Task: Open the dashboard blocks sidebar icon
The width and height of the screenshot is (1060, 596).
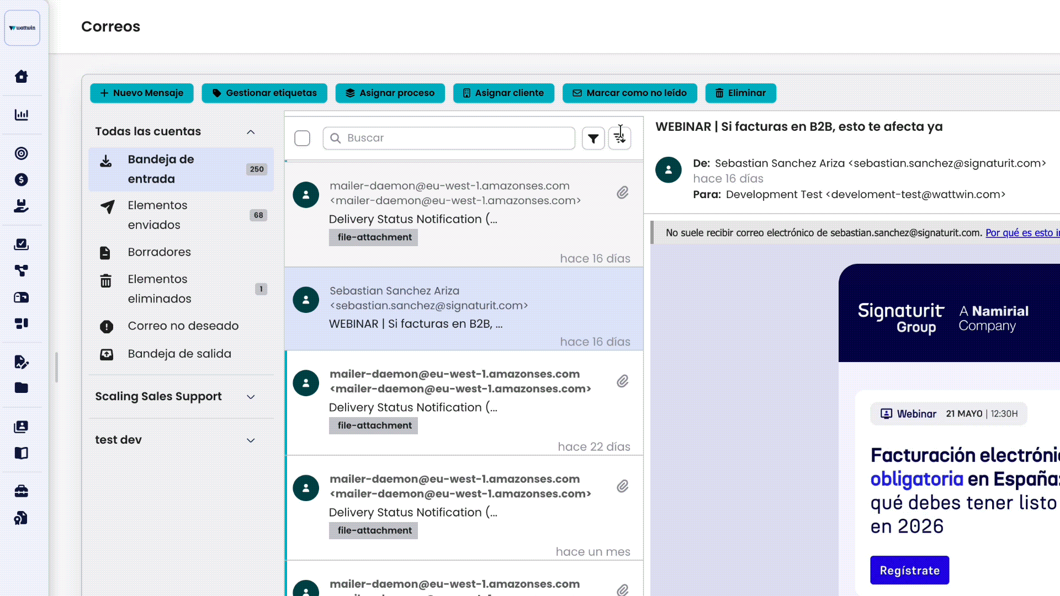Action: [22, 323]
